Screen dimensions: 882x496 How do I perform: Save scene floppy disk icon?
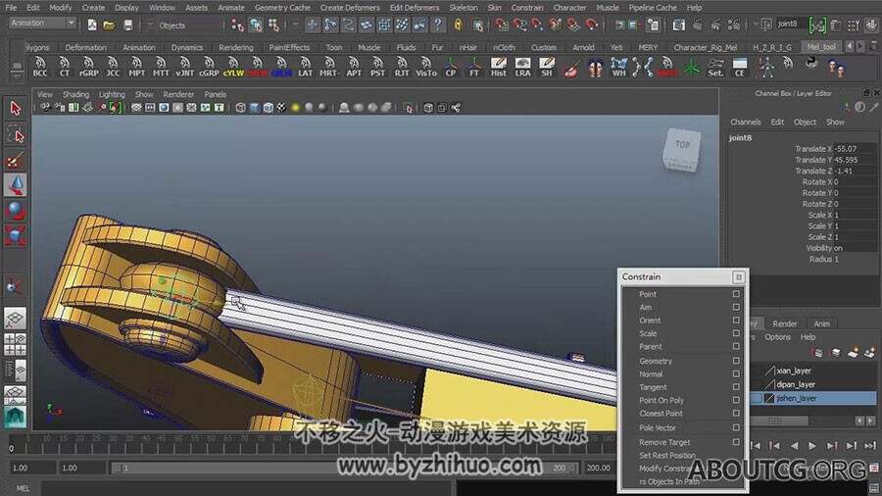point(128,25)
